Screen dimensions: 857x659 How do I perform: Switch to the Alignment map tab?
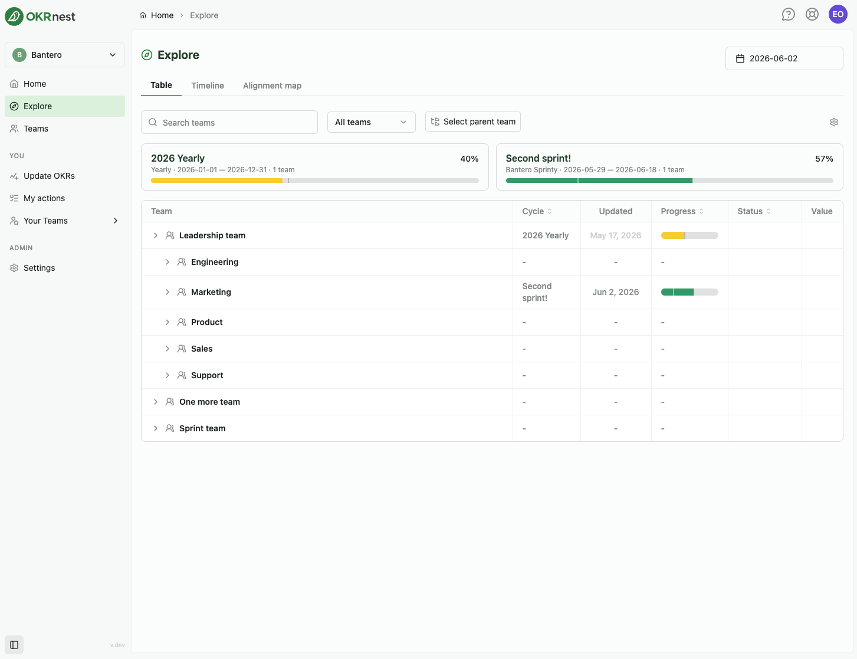(272, 86)
